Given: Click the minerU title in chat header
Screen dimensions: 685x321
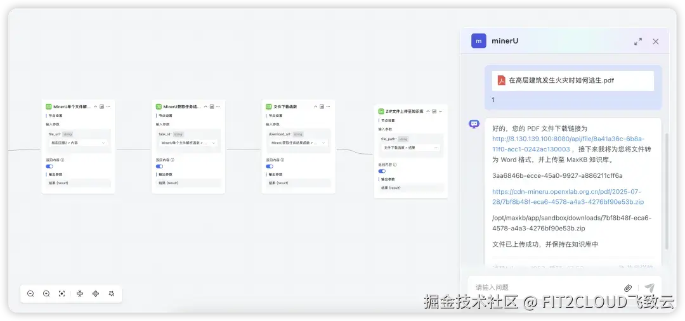Looking at the screenshot, I should click(x=505, y=41).
